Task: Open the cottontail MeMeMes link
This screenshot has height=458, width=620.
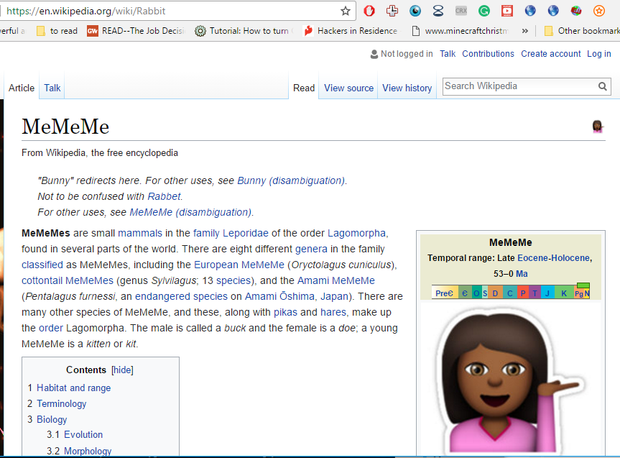Action: (x=68, y=280)
